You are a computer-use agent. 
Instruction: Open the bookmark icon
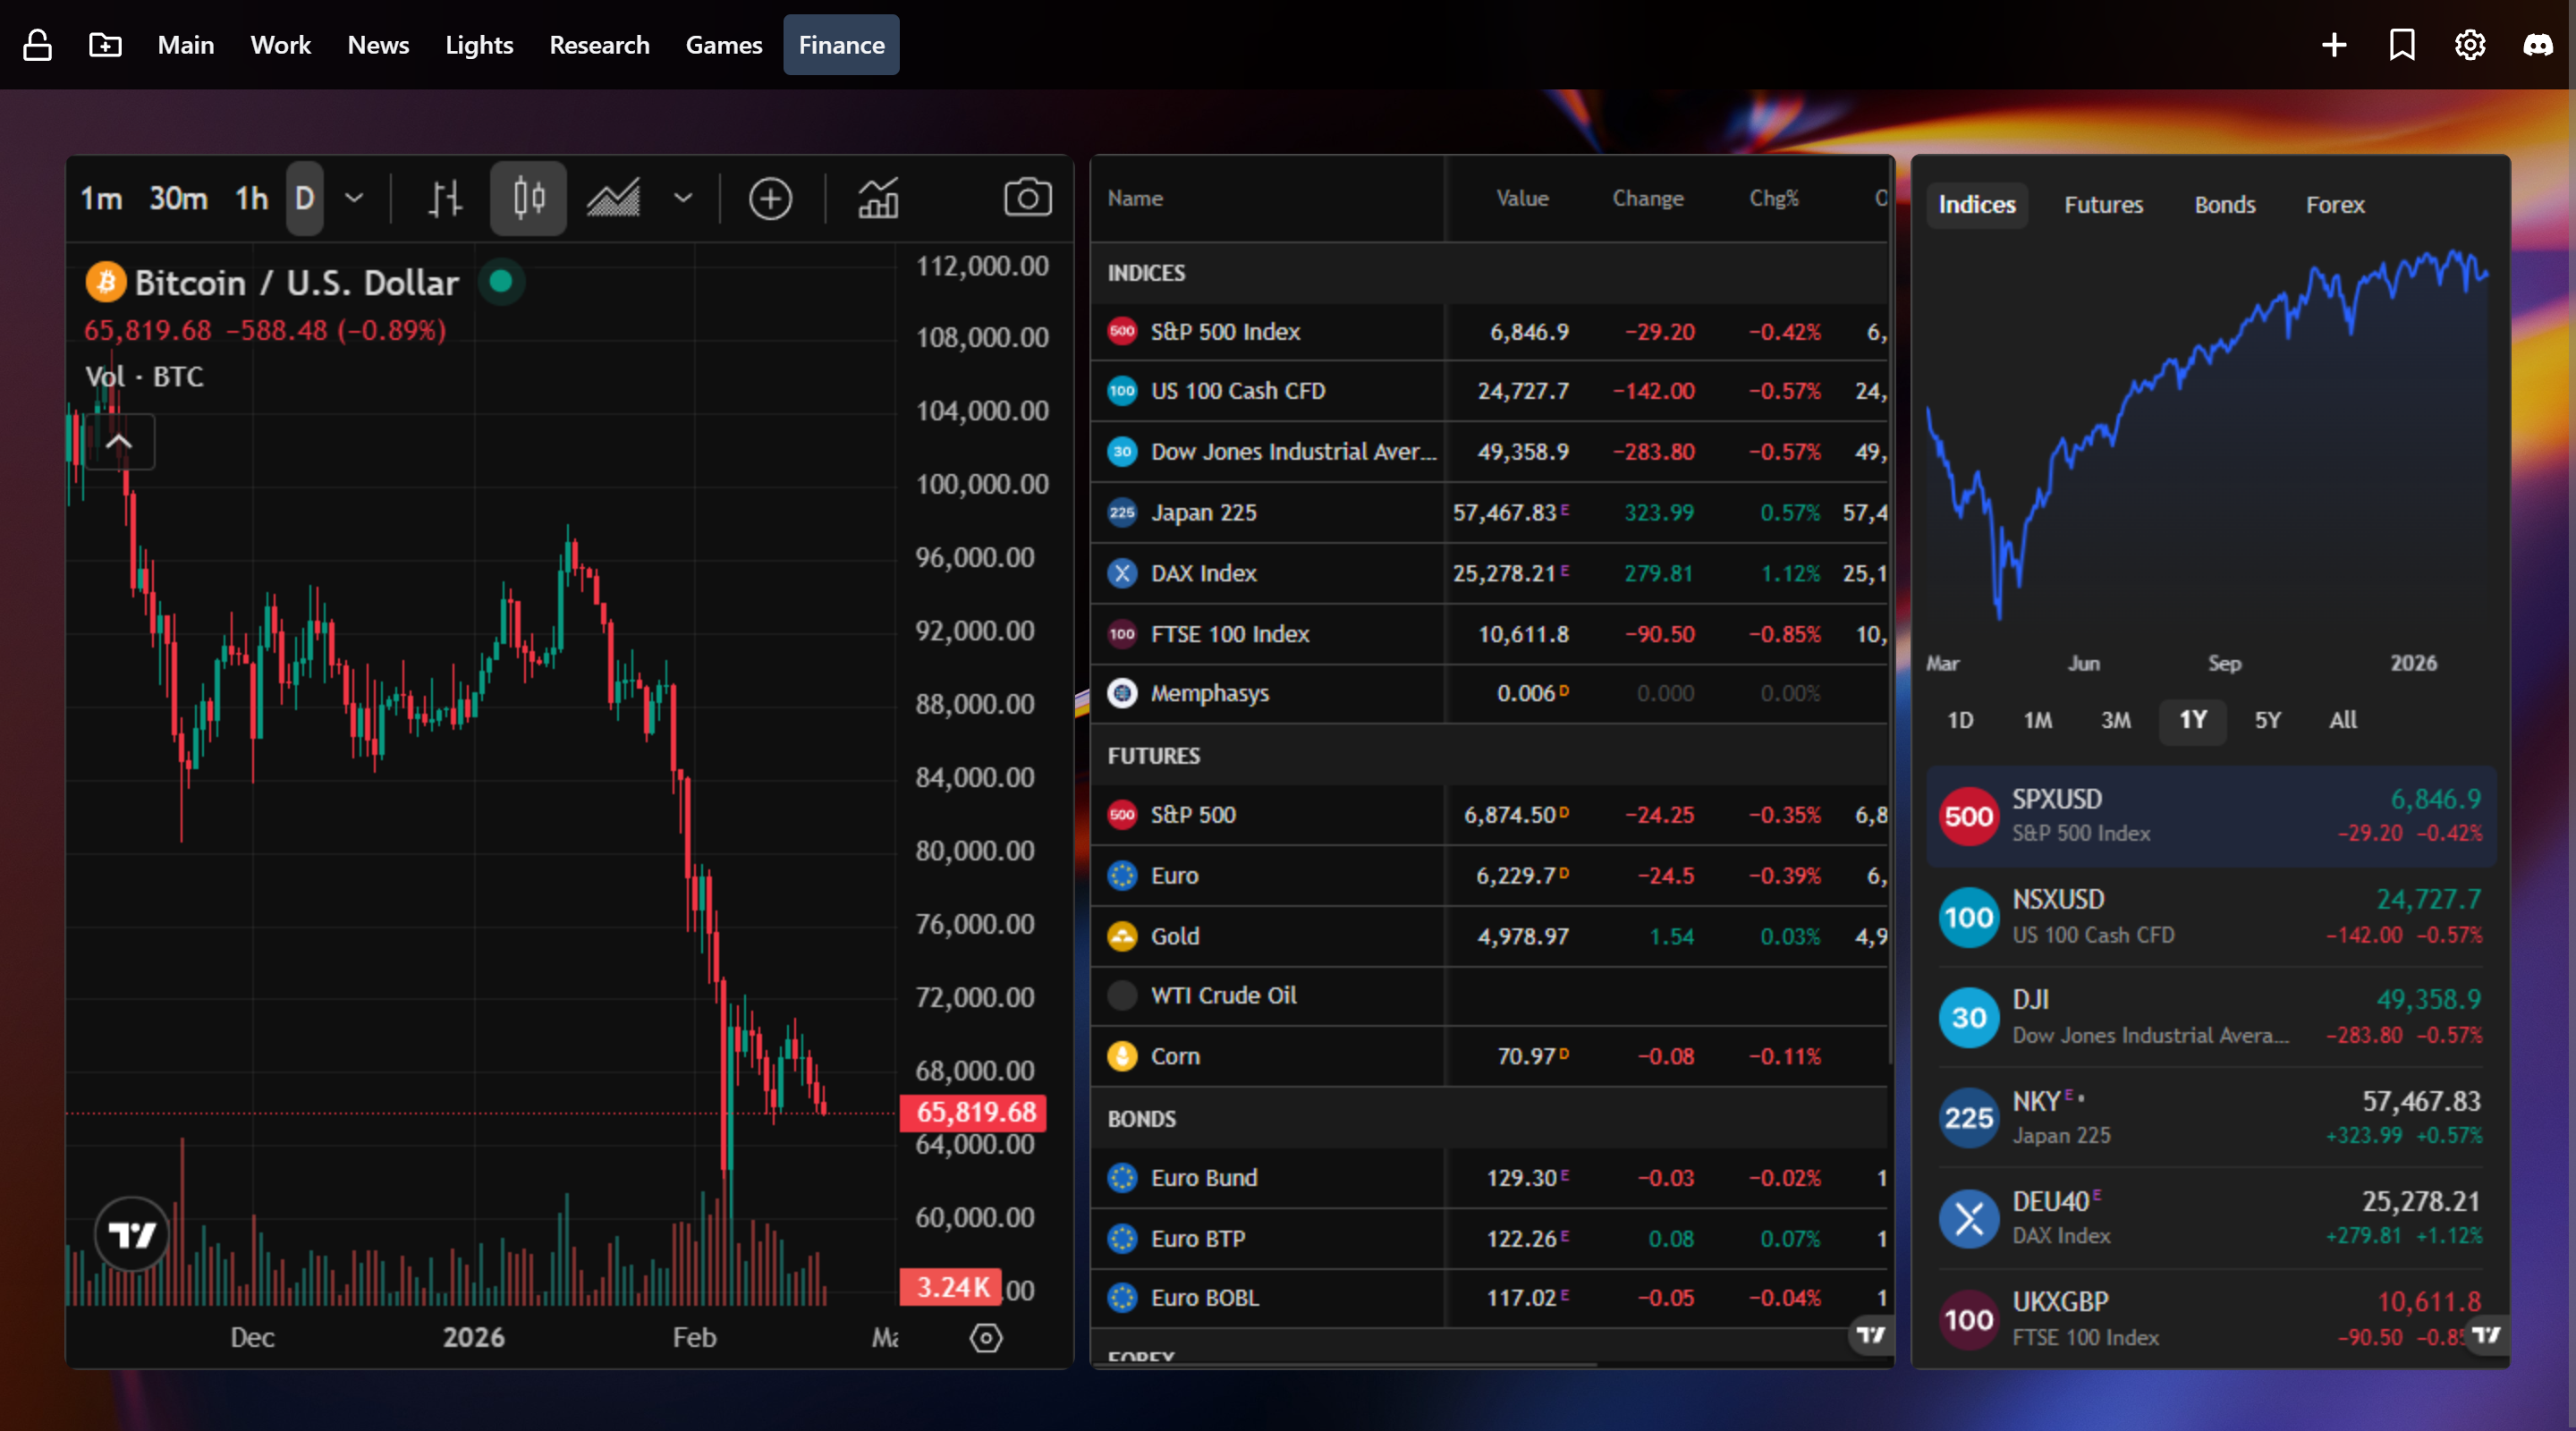(x=2402, y=45)
